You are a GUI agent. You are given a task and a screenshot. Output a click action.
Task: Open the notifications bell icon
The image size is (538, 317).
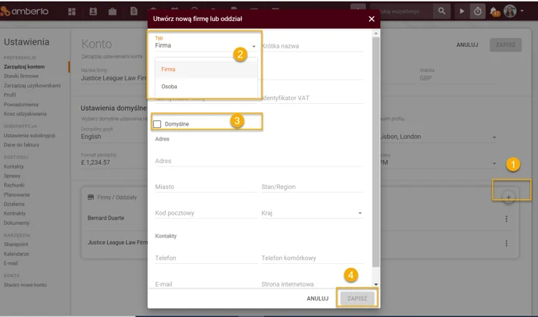pos(494,12)
